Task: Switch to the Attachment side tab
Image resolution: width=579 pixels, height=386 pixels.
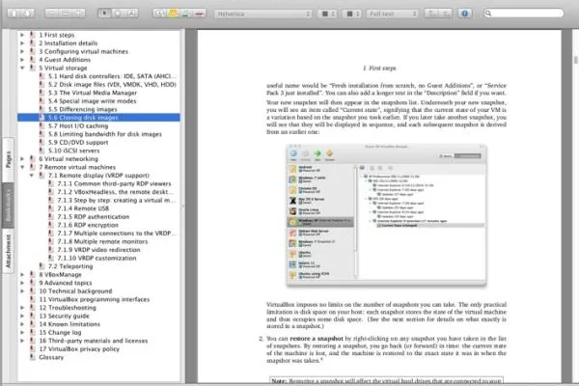Action: [8, 251]
